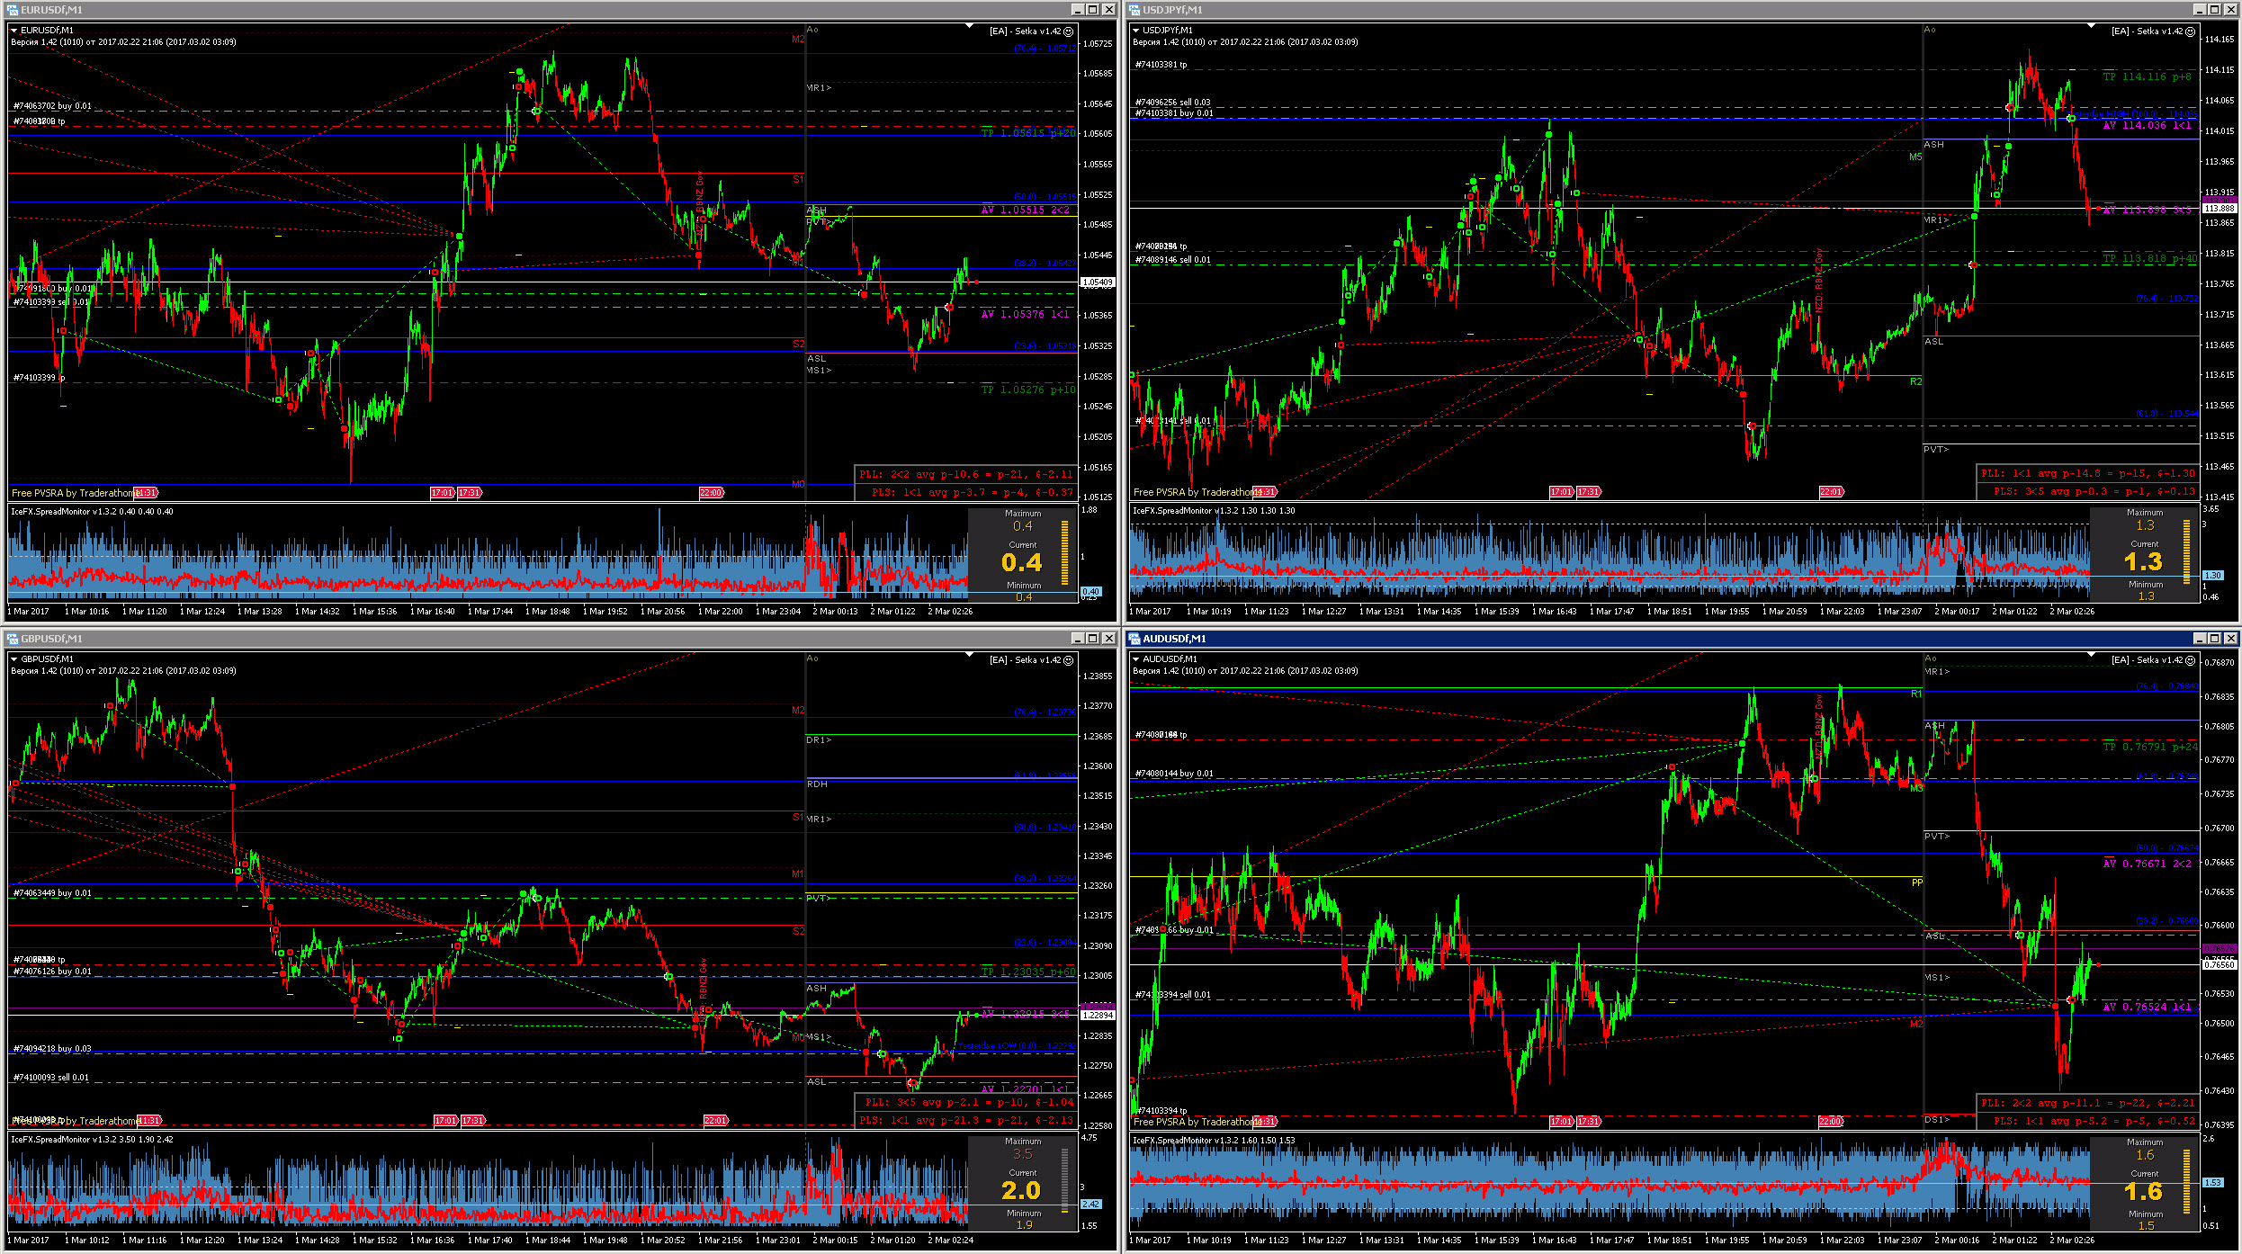Click the 22:00 event marker in AUDUSDf chart
Viewport: 2242px width, 1254px height.
click(1831, 1122)
